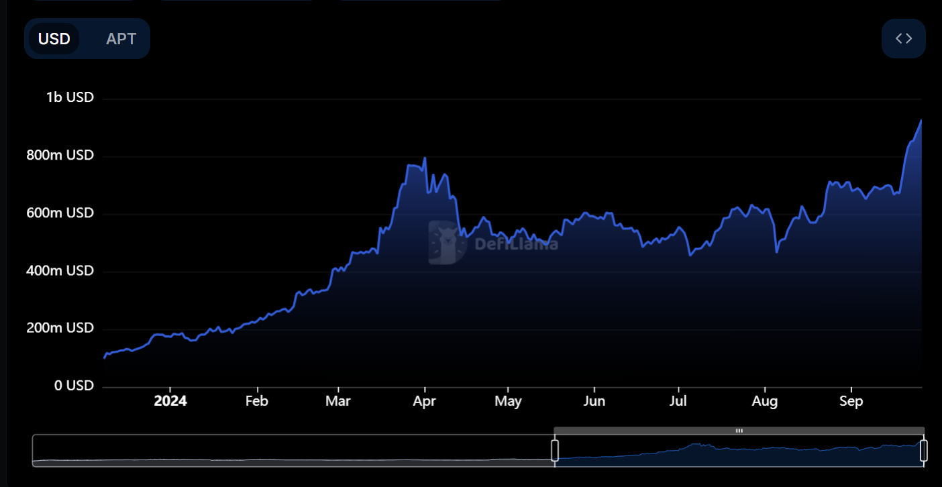Click the Mar date axis label

point(338,401)
